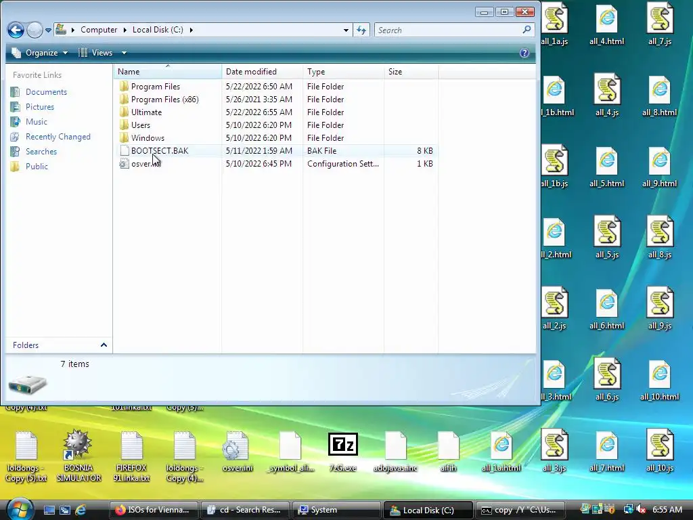Open the Organize menu
This screenshot has width=693, height=520.
40,53
